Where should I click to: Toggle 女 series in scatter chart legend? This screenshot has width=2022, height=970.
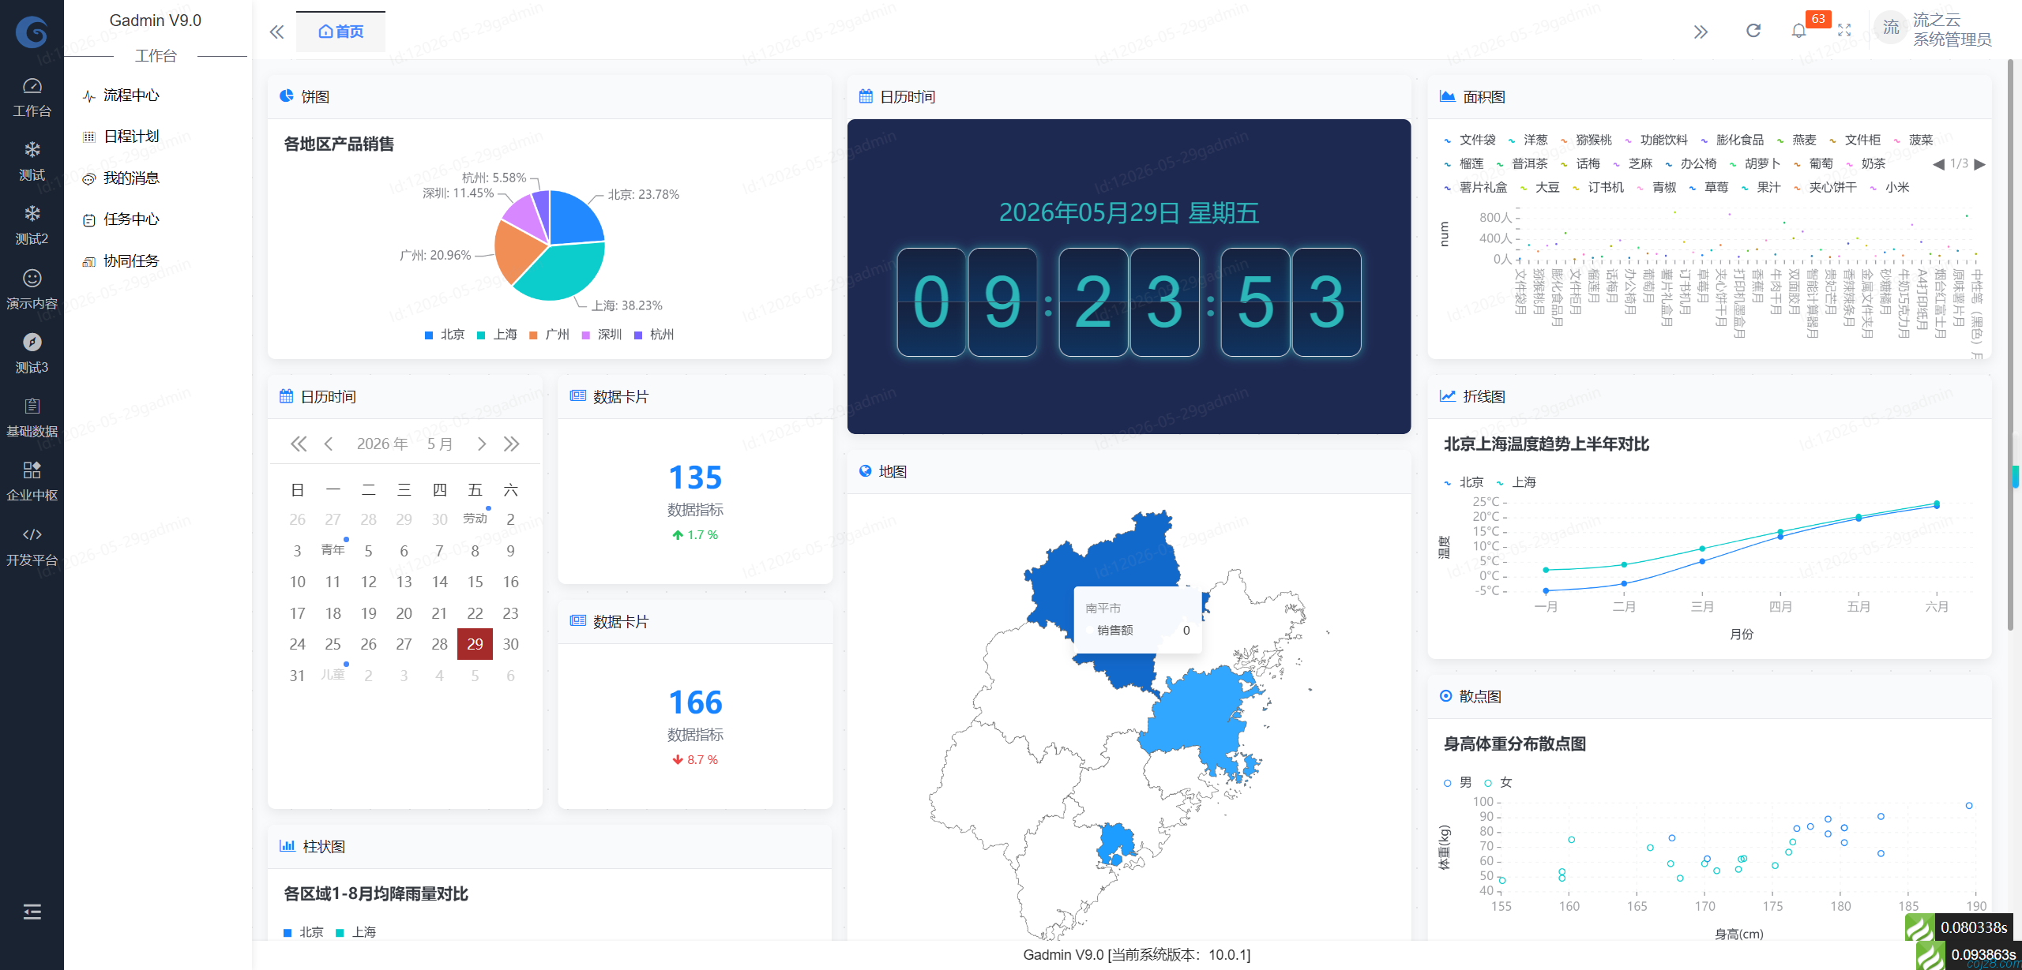[x=1498, y=782]
